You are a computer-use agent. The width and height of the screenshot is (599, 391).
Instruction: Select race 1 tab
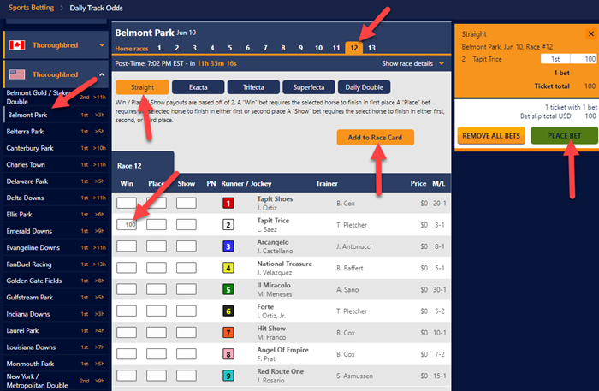click(x=159, y=48)
